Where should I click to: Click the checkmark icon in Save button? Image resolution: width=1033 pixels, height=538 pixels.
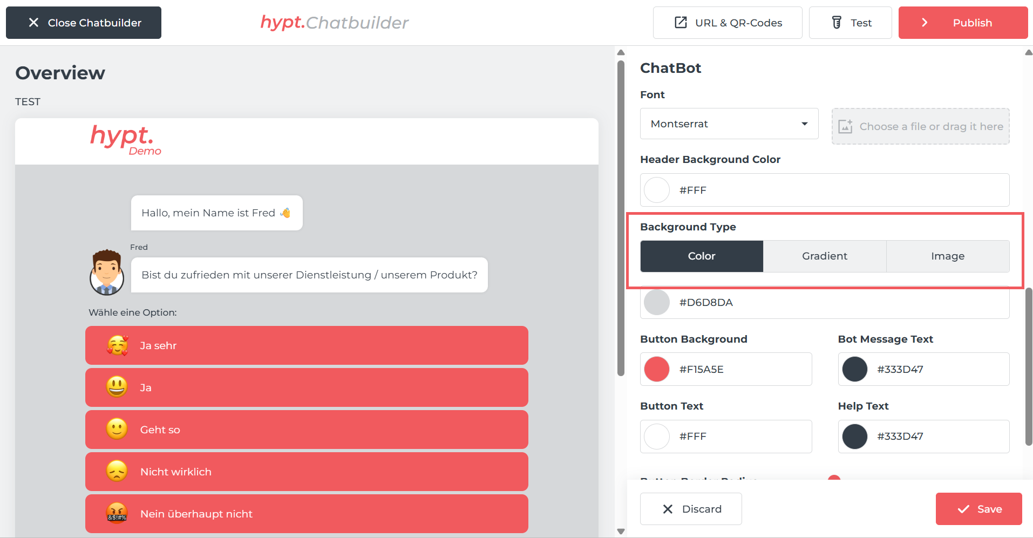tap(963, 509)
